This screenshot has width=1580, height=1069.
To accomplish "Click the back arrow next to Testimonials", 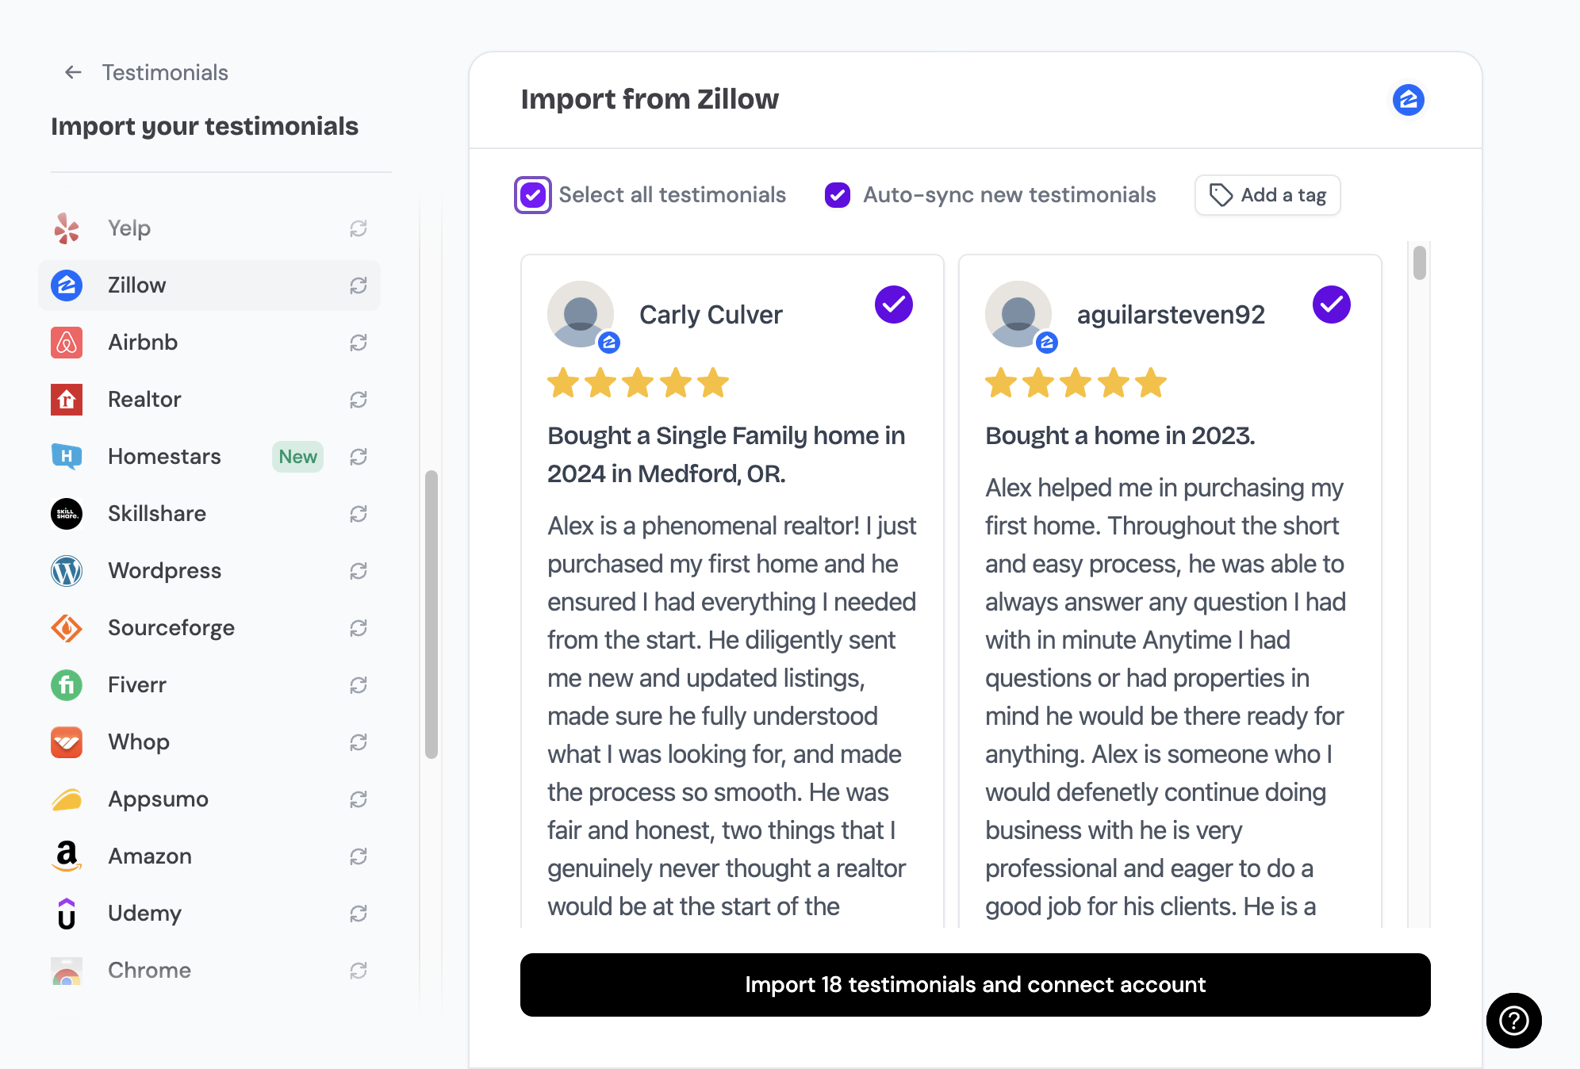I will click(x=73, y=72).
